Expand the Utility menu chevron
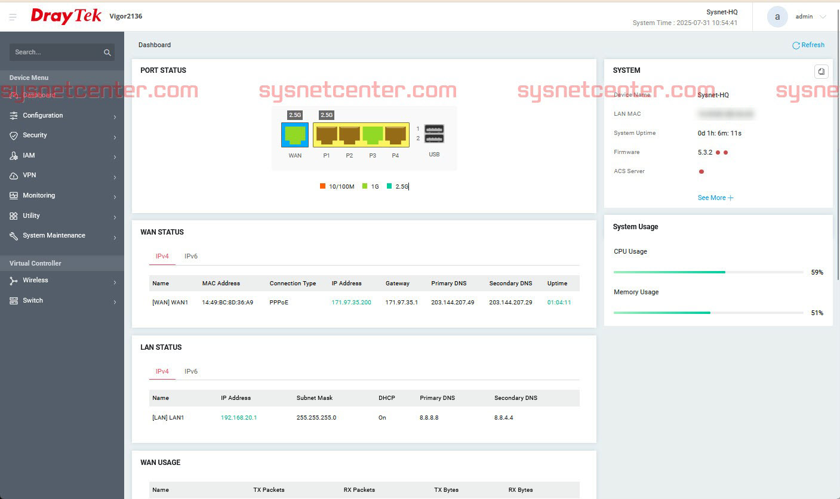Image resolution: width=840 pixels, height=499 pixels. pos(115,217)
